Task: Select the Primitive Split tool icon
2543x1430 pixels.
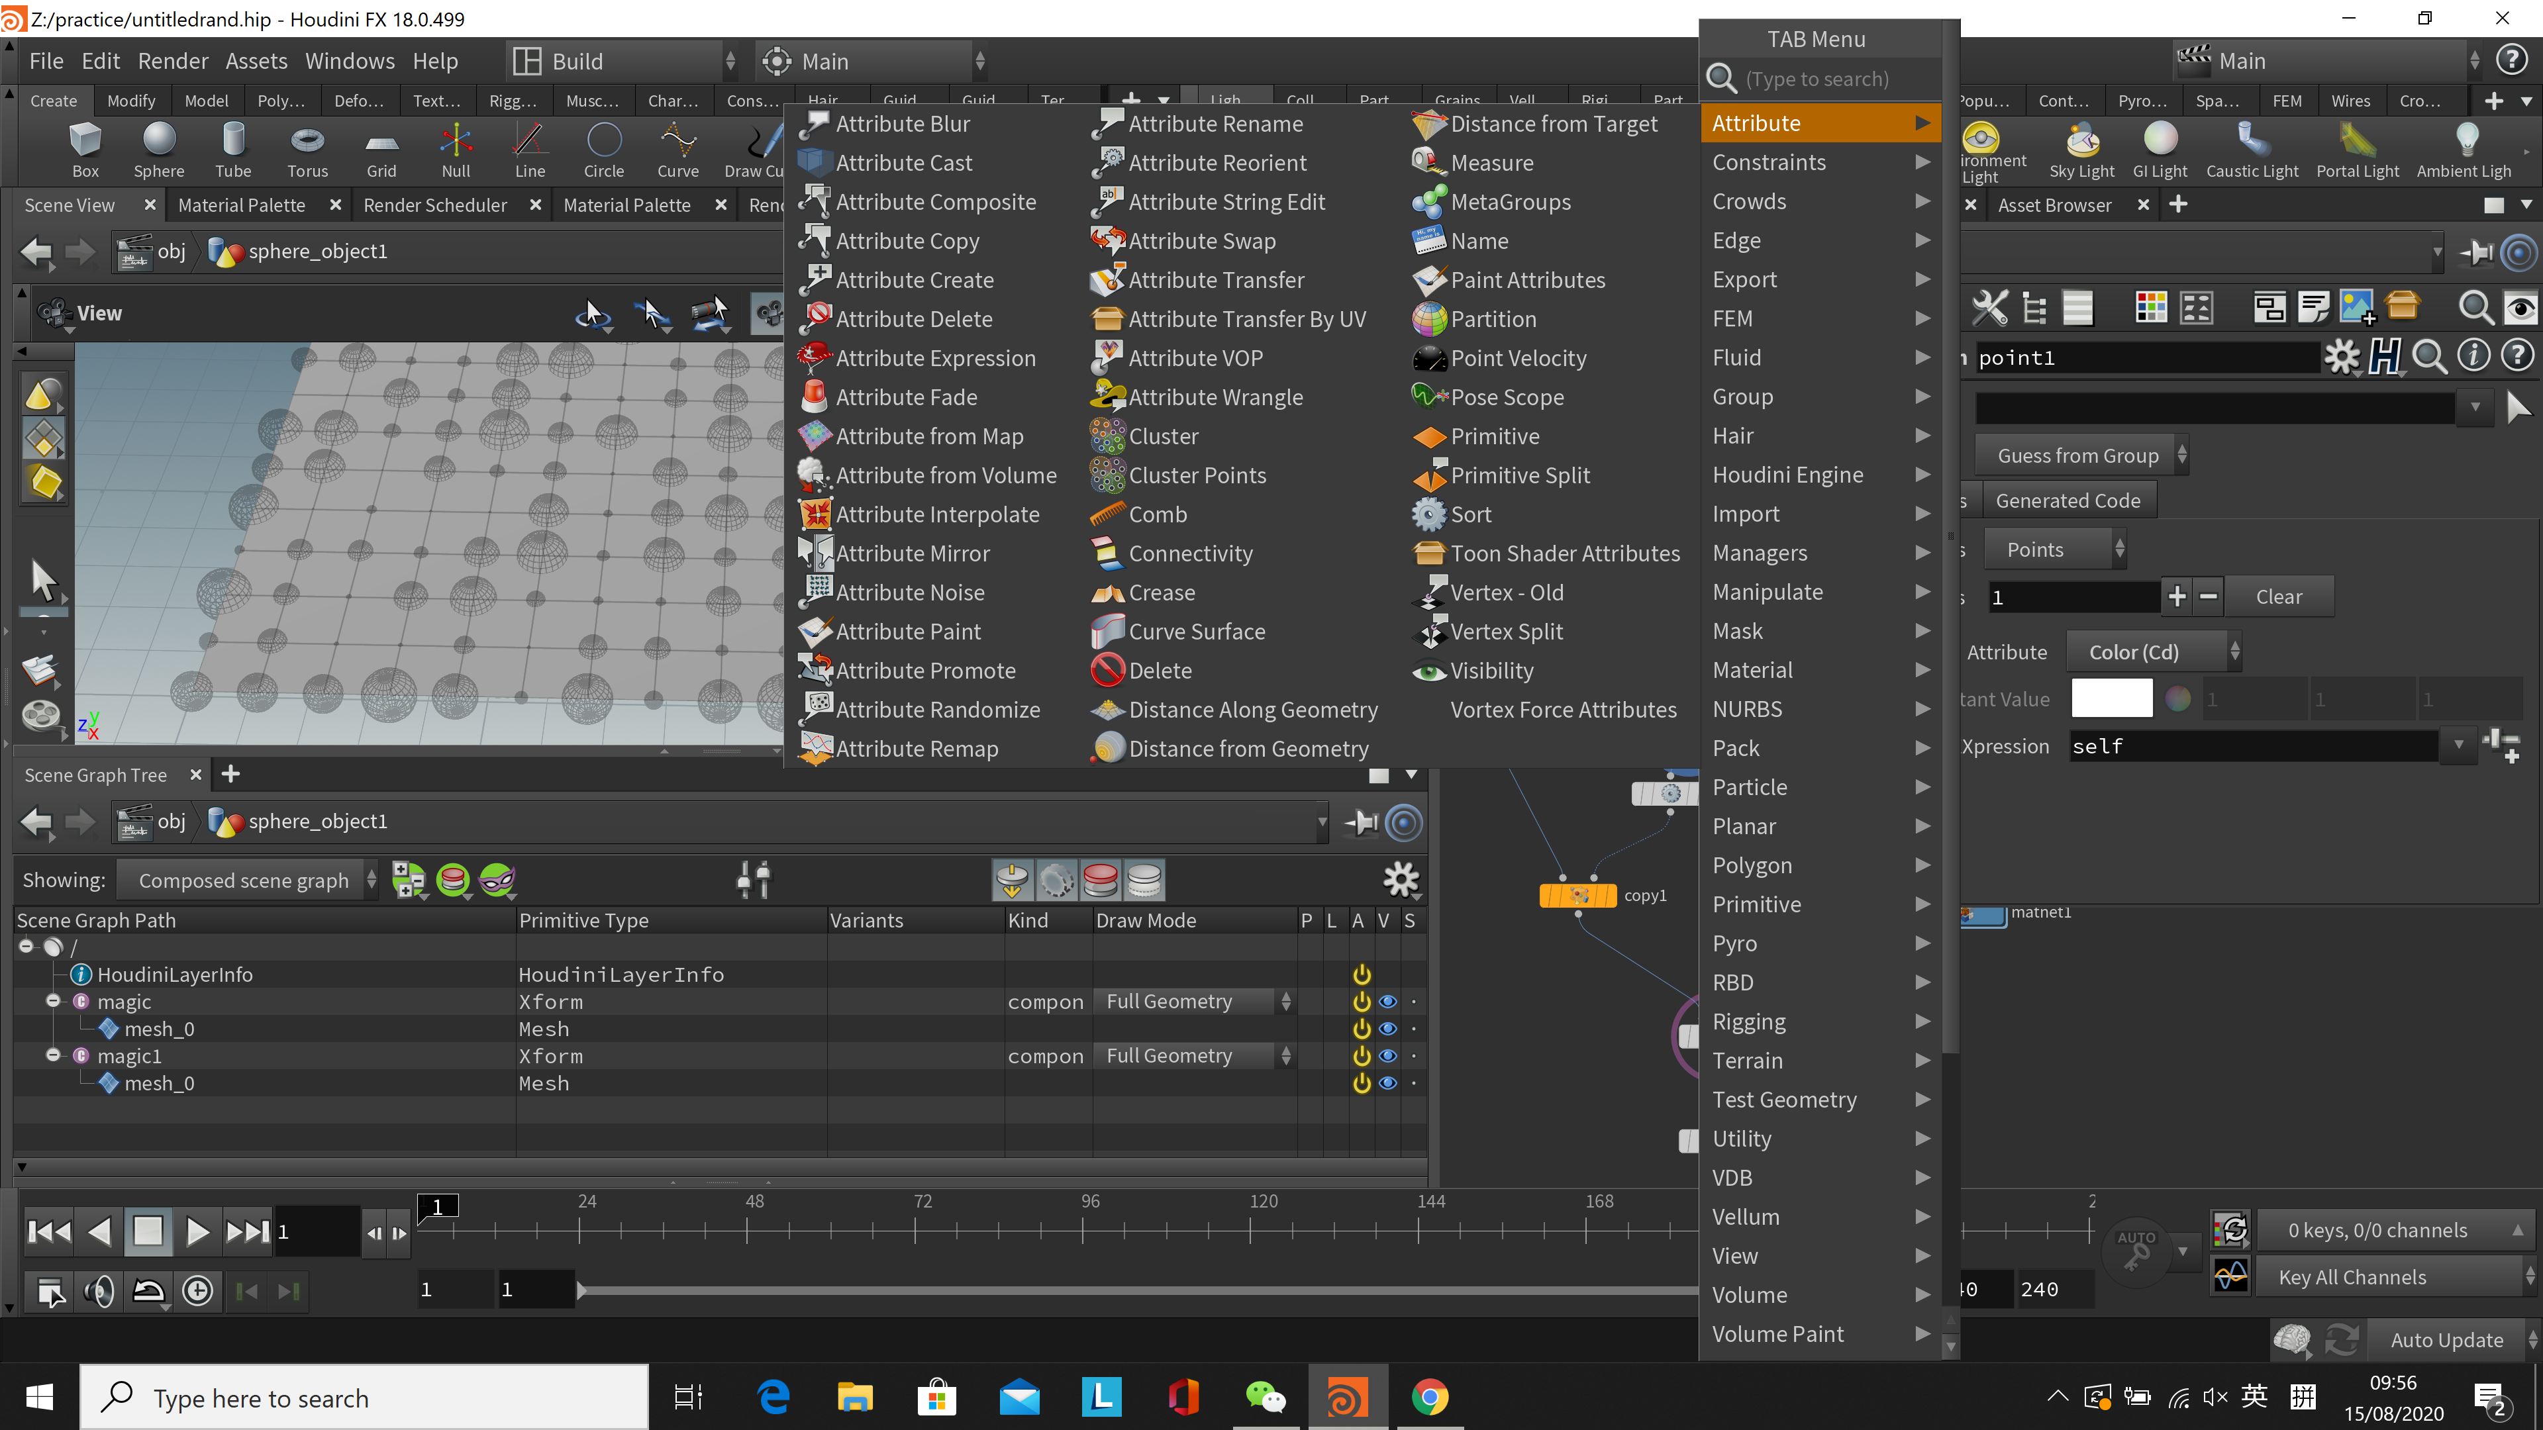Action: [x=1432, y=475]
